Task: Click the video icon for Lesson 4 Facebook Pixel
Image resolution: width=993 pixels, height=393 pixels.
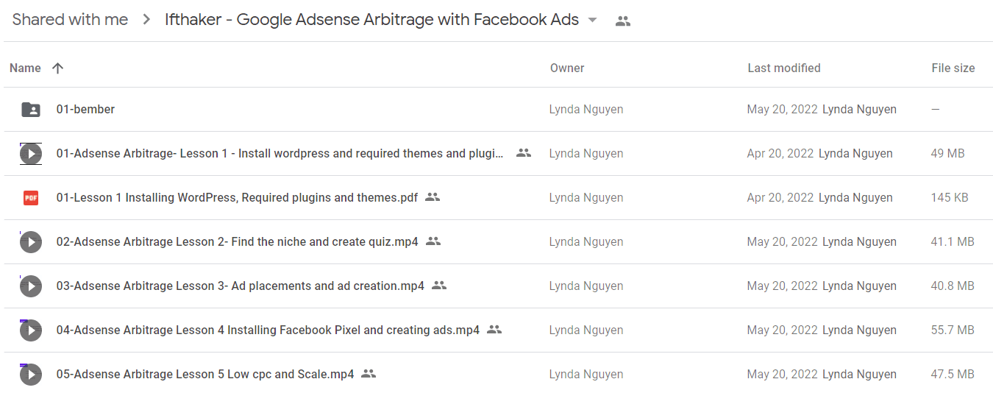Action: click(31, 330)
